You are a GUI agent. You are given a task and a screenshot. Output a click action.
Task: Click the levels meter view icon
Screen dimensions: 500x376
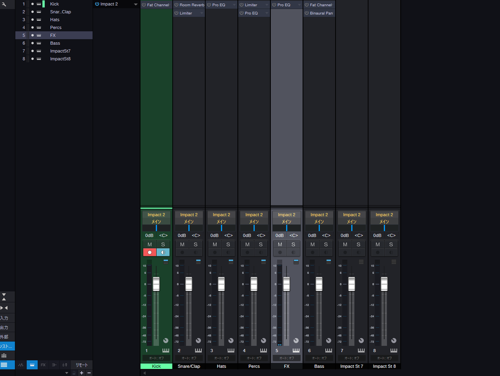(7, 355)
